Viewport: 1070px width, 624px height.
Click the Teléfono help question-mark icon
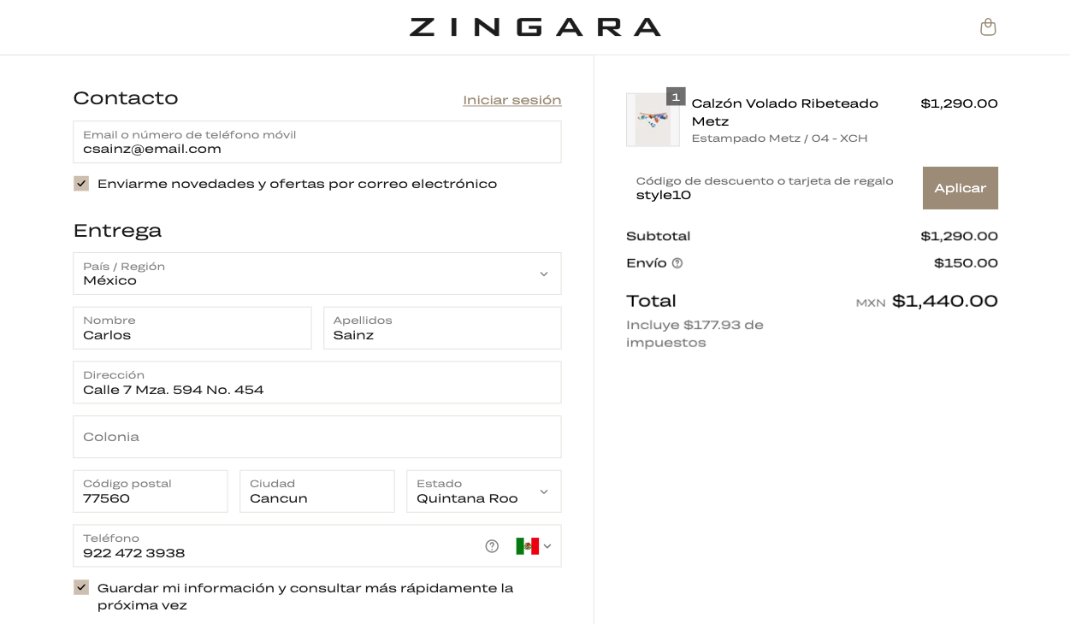pos(492,546)
